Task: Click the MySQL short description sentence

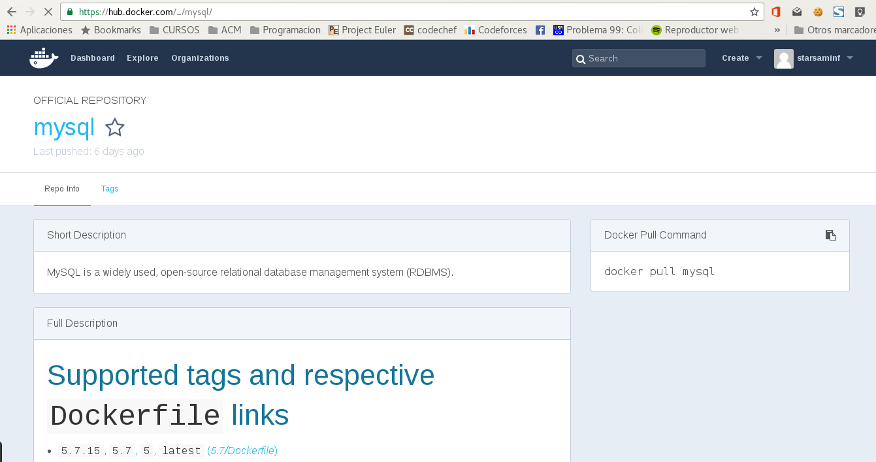Action: [250, 272]
